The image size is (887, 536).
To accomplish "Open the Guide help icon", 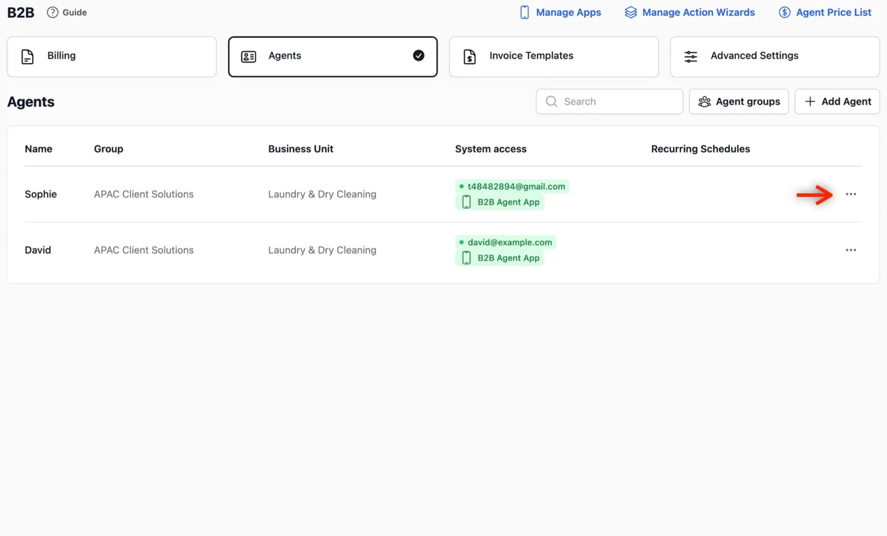I will [x=52, y=12].
